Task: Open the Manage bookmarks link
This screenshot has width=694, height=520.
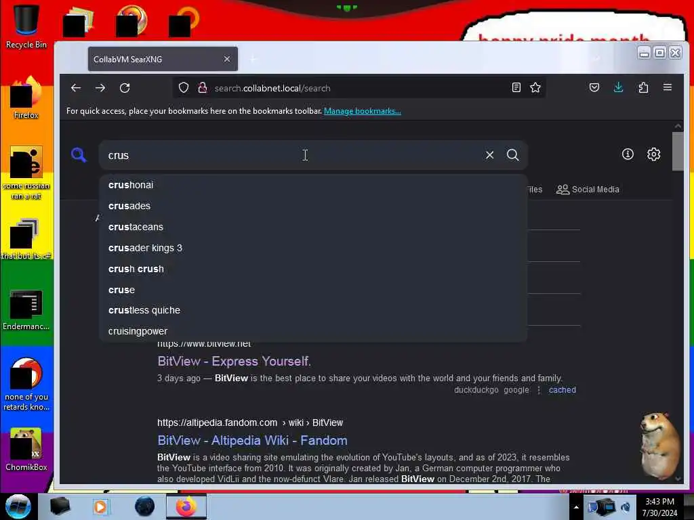Action: click(x=363, y=111)
